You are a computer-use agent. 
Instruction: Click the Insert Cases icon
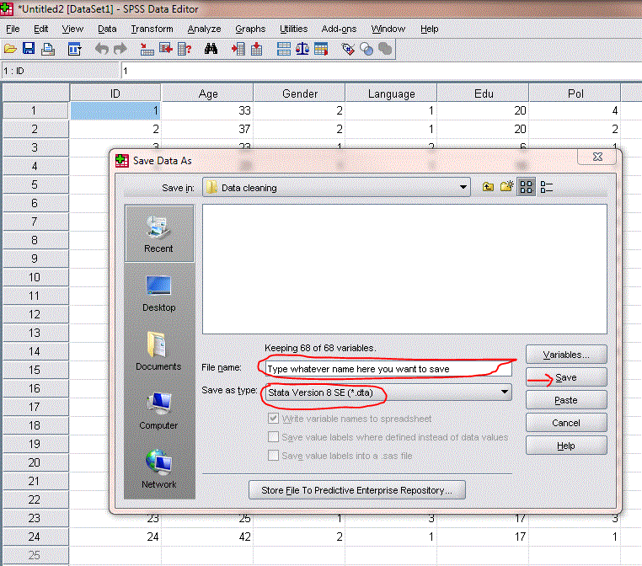238,49
